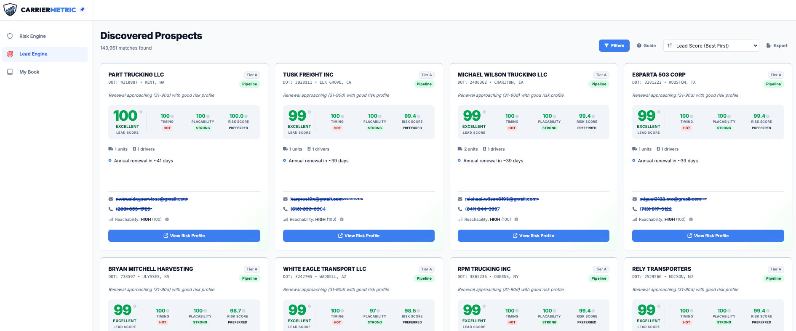
Task: Click the drivers icon on TUSK FREIGHT card
Action: pos(309,149)
